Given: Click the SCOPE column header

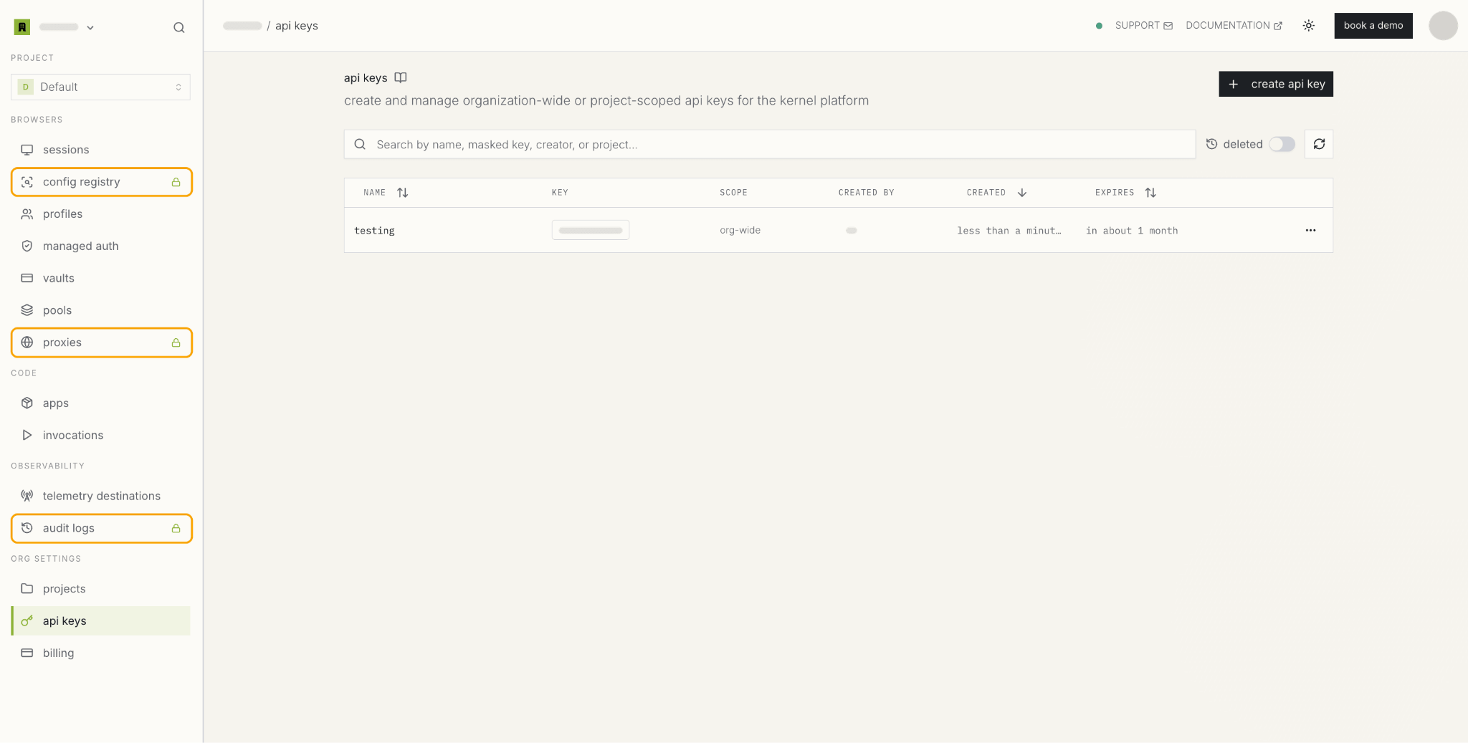Looking at the screenshot, I should coord(733,193).
